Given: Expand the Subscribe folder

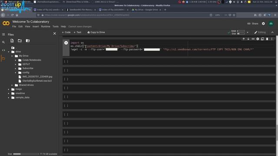Looking at the screenshot, I should click(16, 68).
